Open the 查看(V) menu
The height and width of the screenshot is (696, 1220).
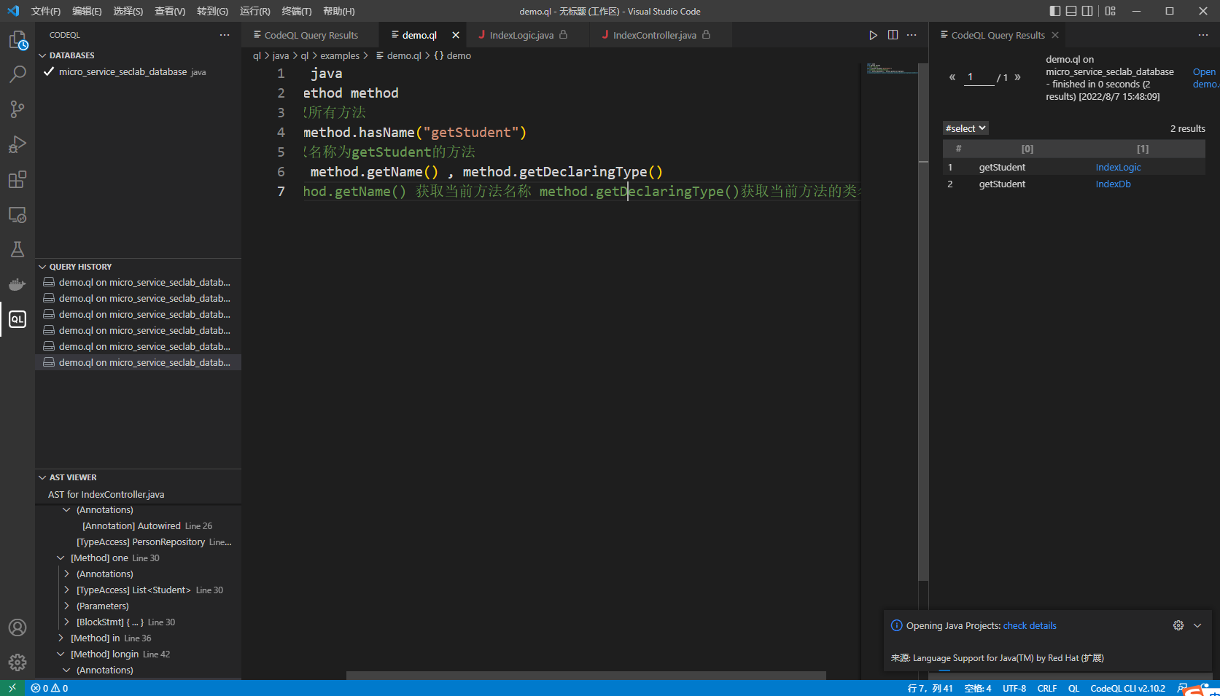tap(170, 11)
